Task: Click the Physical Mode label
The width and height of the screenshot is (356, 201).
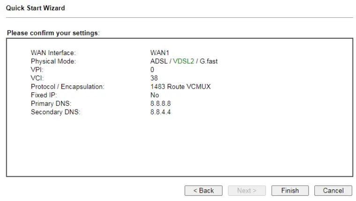Action: 53,61
